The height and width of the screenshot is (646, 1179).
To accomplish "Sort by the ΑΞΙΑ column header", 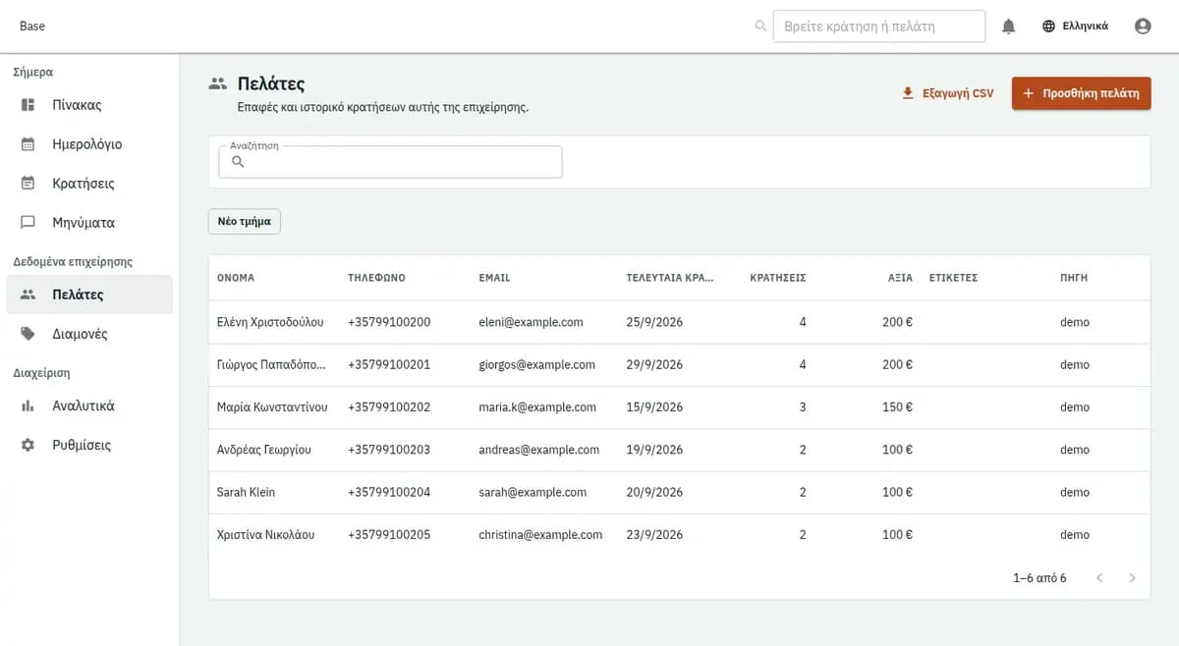I will tap(900, 278).
